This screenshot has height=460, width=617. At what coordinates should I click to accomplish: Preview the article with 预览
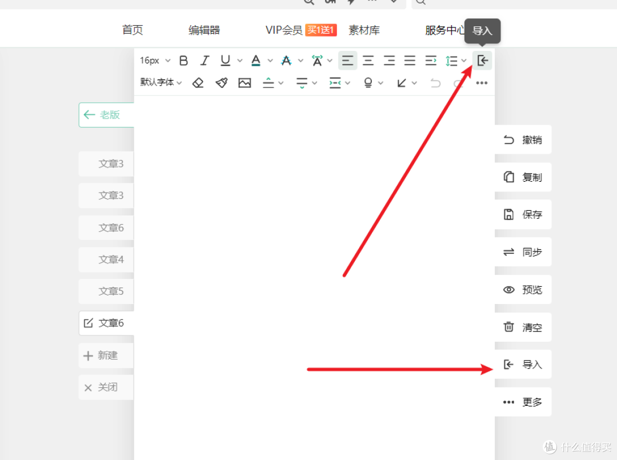click(x=523, y=290)
